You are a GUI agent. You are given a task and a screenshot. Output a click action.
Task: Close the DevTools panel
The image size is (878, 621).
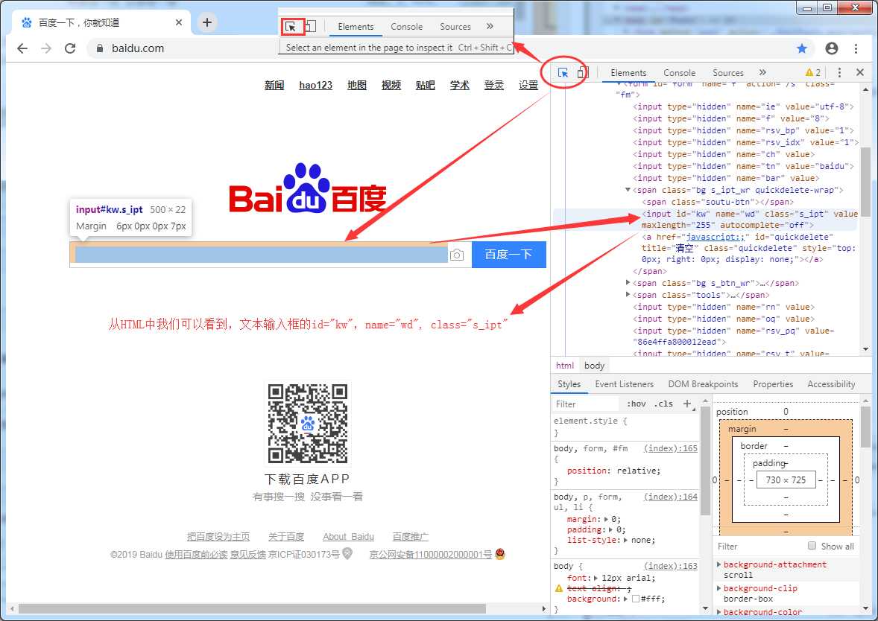(860, 72)
